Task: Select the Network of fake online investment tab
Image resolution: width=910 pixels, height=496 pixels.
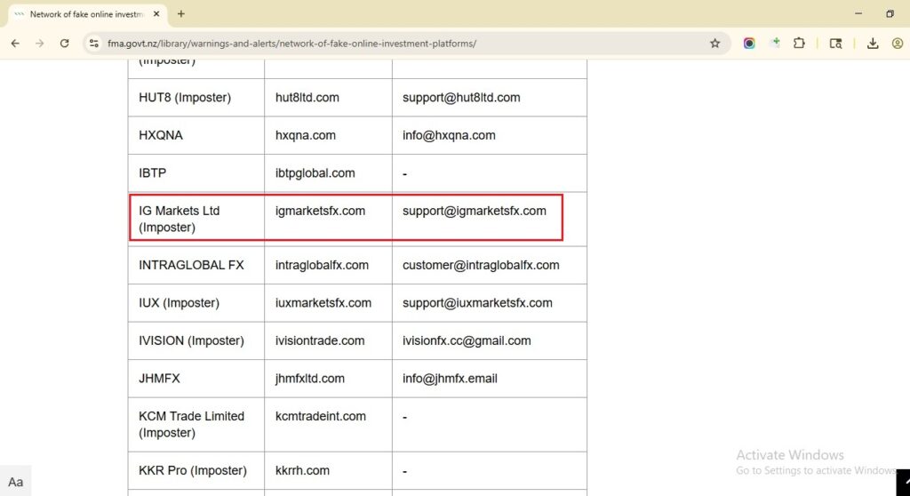Action: pyautogui.click(x=87, y=14)
